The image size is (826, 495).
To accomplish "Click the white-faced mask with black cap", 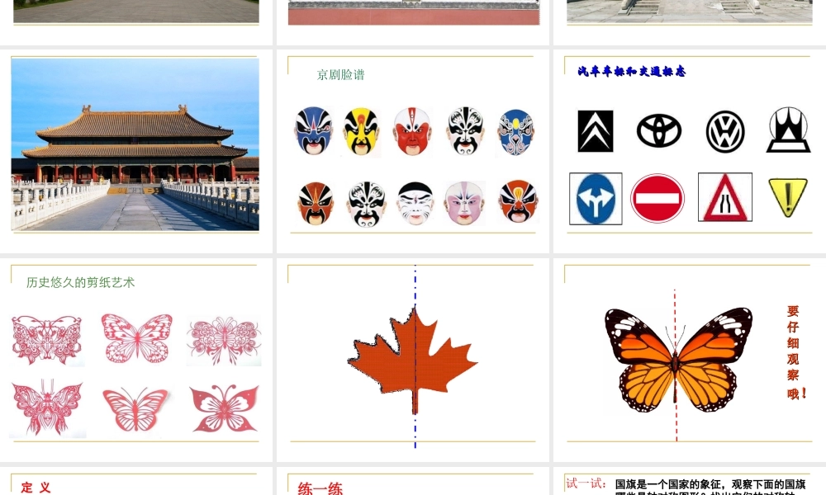I will tap(415, 203).
